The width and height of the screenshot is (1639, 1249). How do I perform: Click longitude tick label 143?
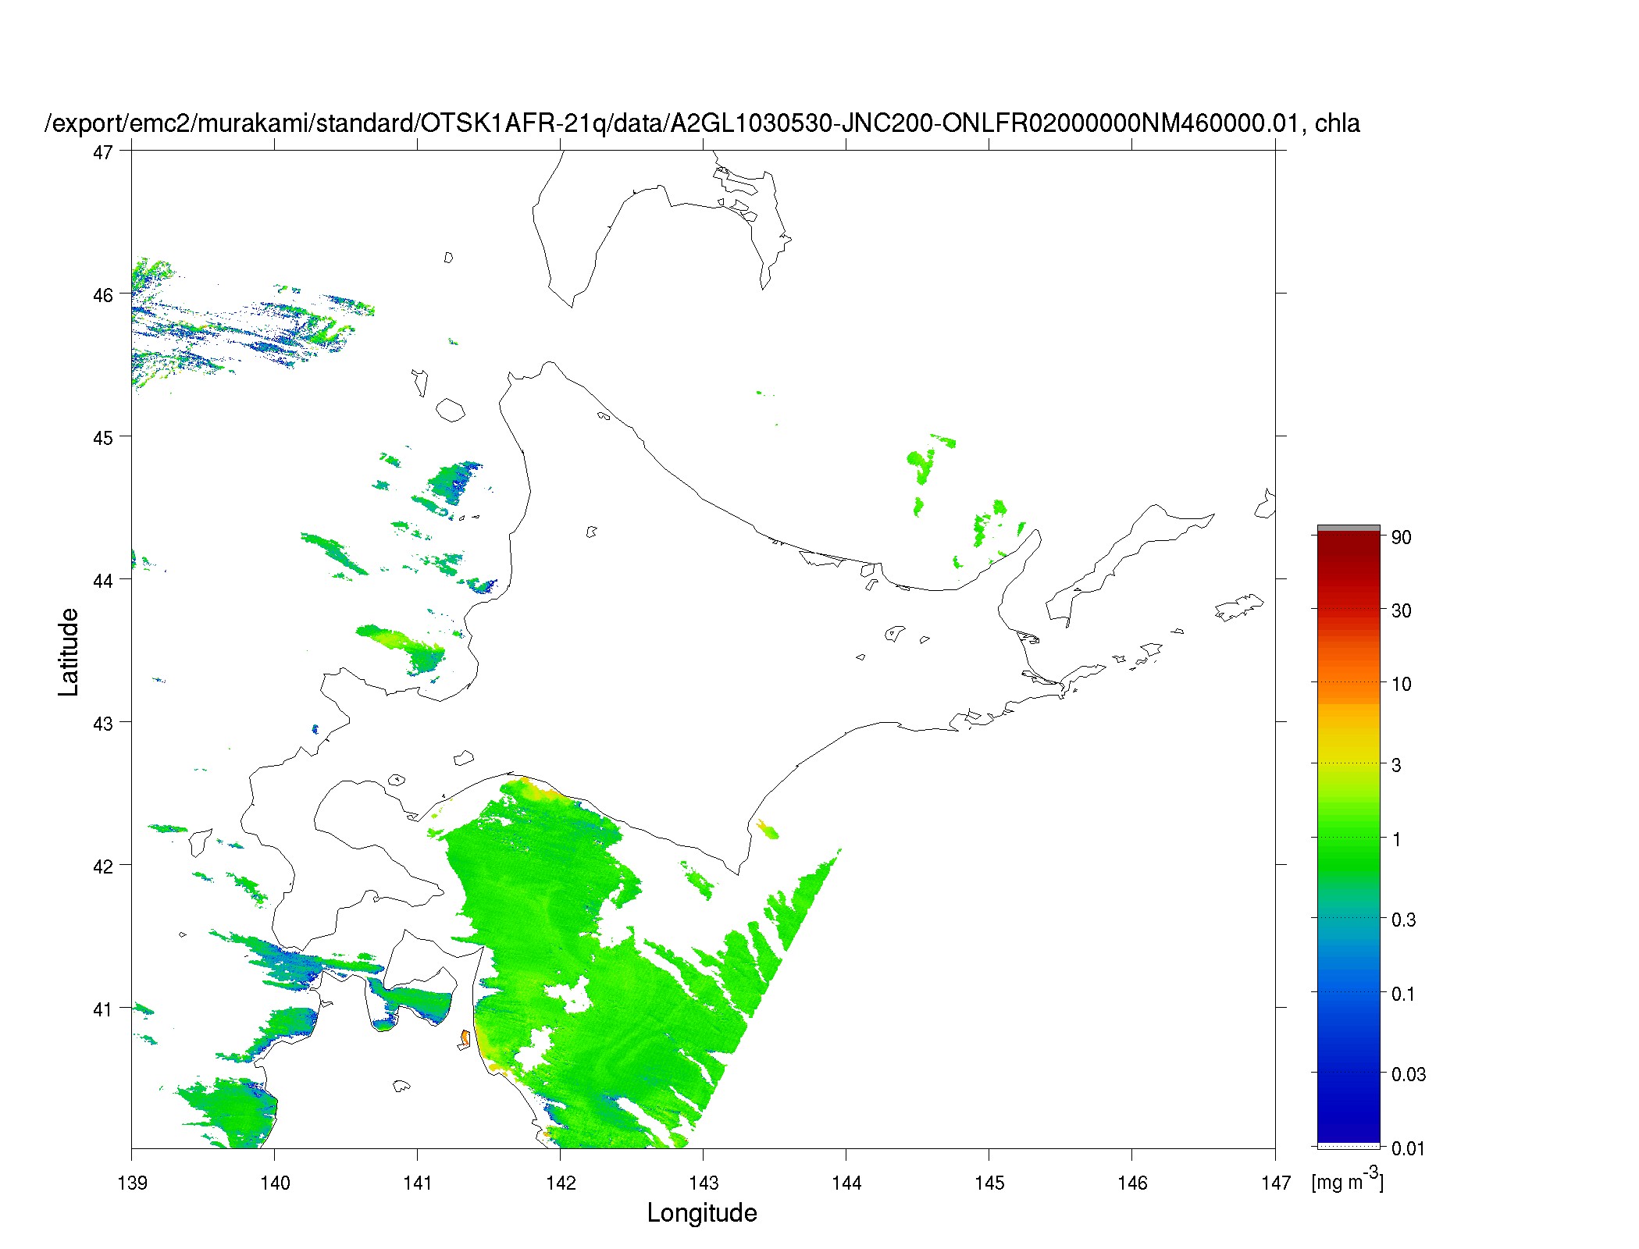pyautogui.click(x=704, y=1183)
